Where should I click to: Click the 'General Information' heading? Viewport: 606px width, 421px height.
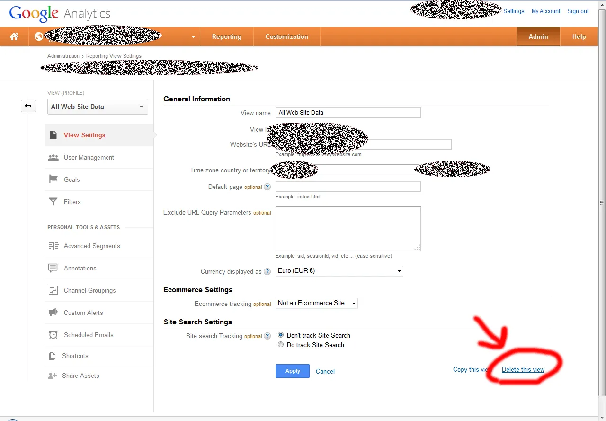point(196,99)
